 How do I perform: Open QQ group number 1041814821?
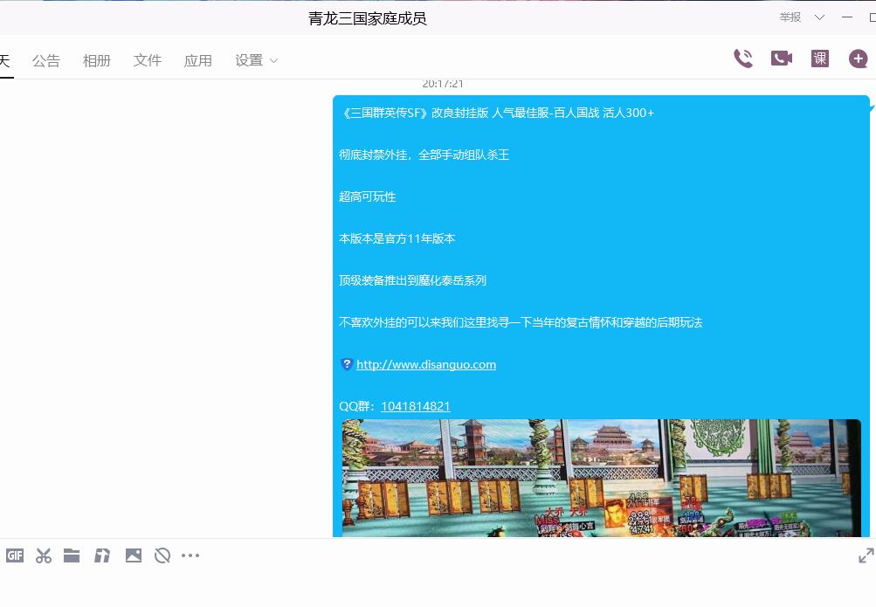[416, 406]
